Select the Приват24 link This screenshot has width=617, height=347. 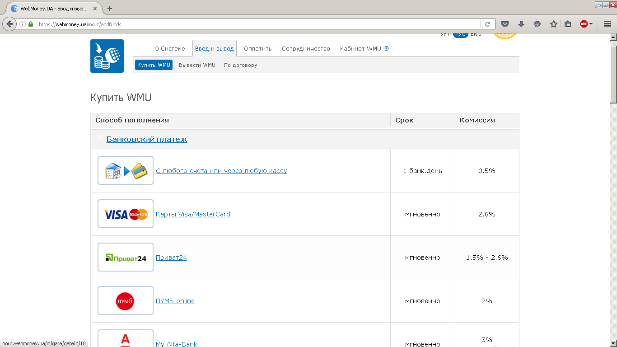171,258
